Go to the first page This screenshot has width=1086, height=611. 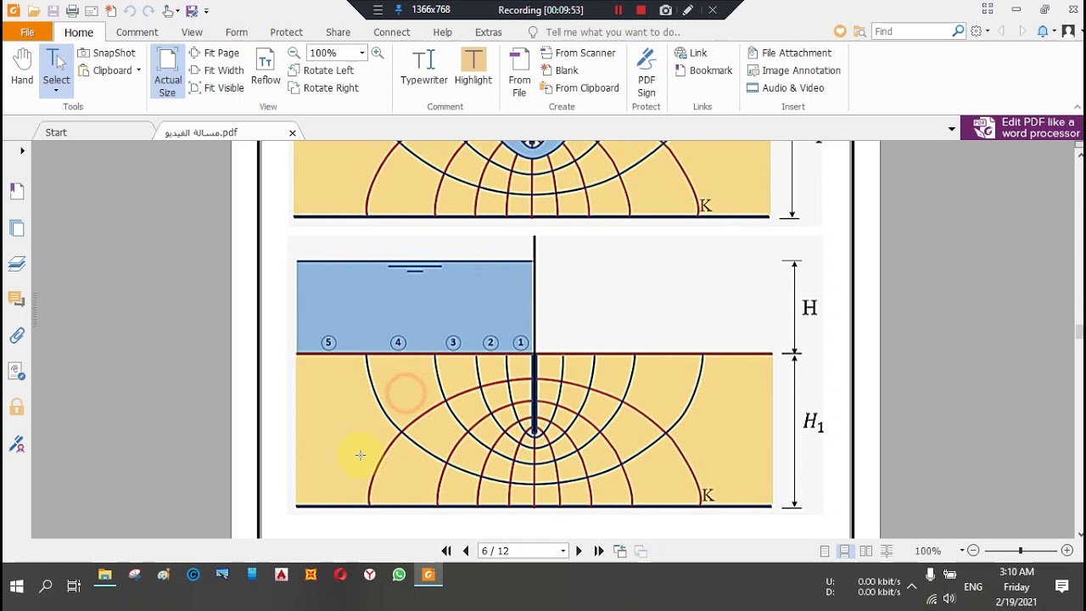click(x=446, y=551)
